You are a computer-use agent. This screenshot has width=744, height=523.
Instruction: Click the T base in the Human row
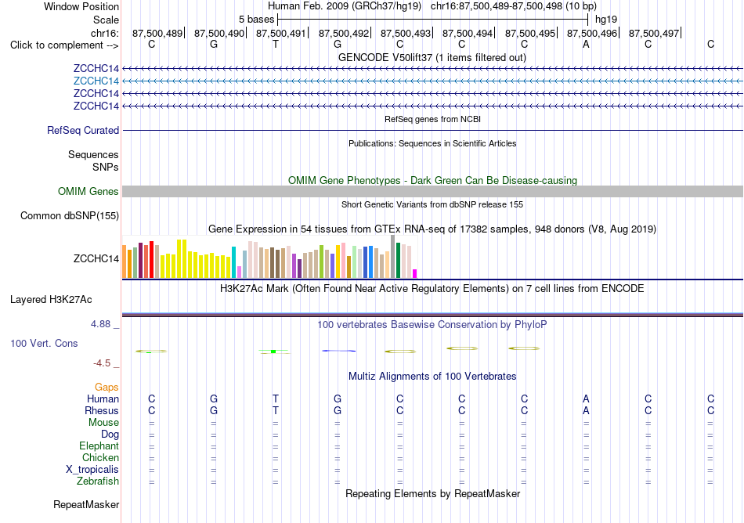coord(276,399)
